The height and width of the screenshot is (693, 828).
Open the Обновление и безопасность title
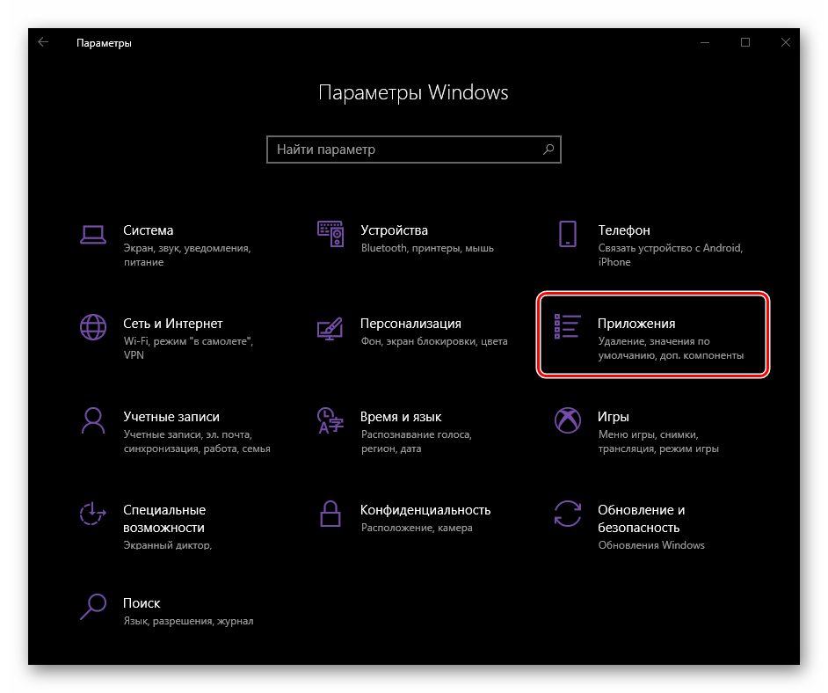click(641, 519)
